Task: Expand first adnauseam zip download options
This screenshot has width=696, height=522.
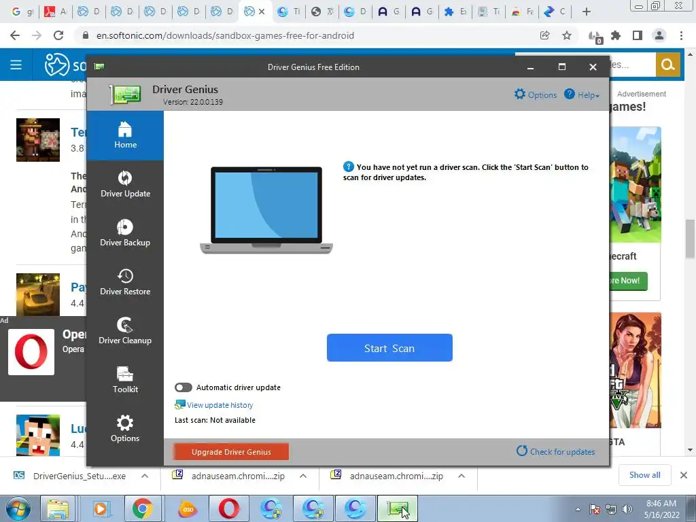Action: [303, 476]
